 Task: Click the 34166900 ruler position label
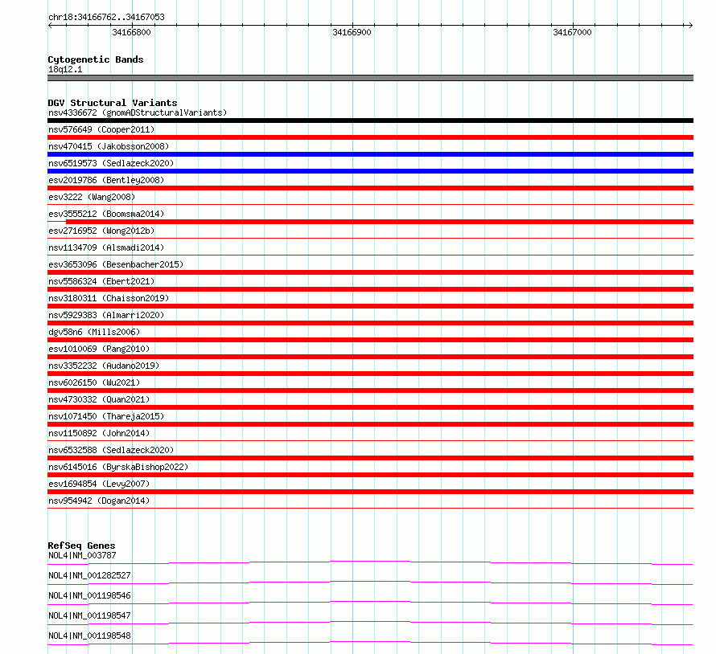(352, 32)
